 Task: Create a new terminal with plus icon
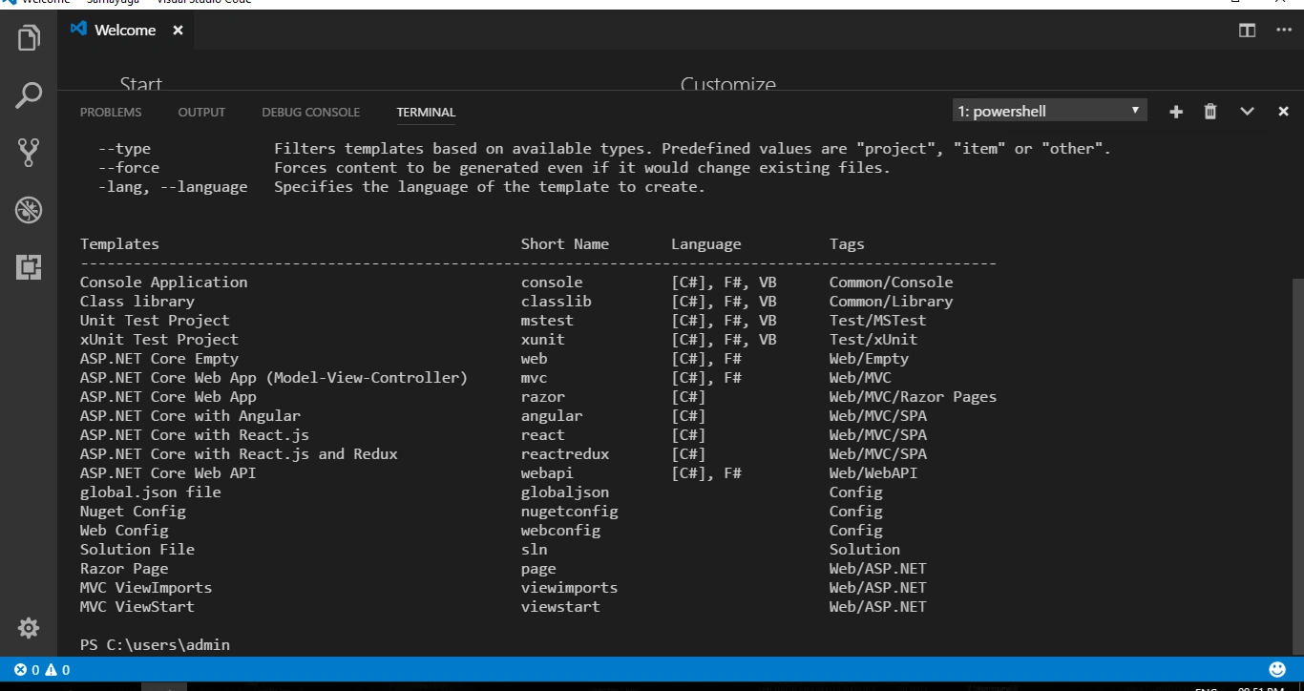click(1176, 112)
